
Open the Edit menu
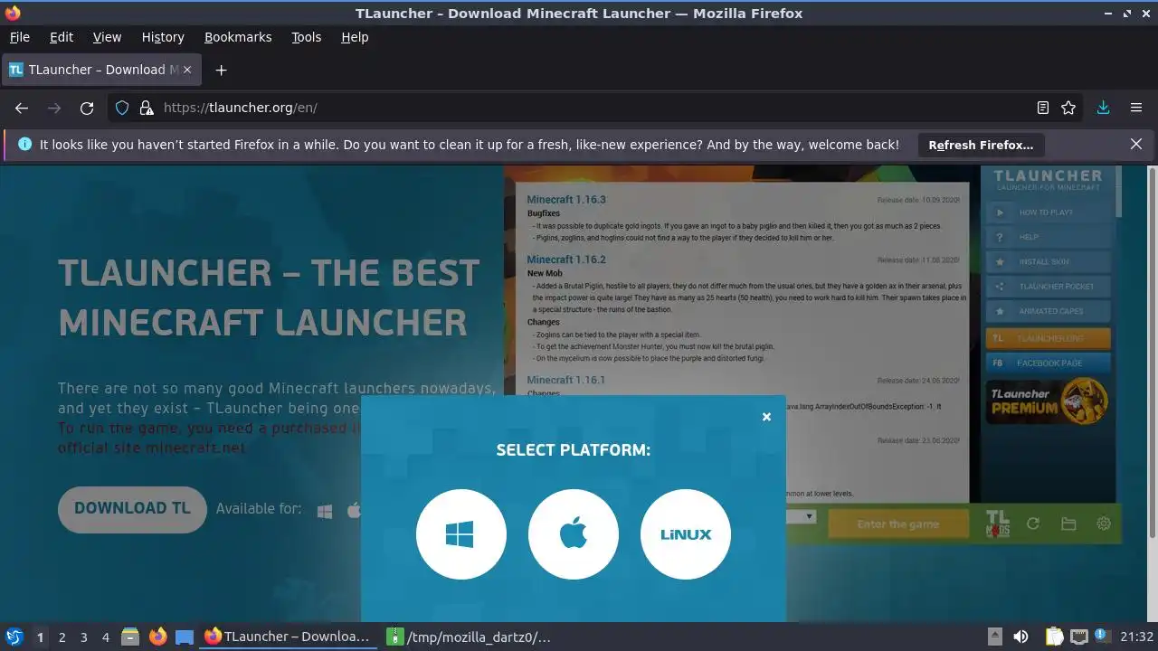coord(62,37)
